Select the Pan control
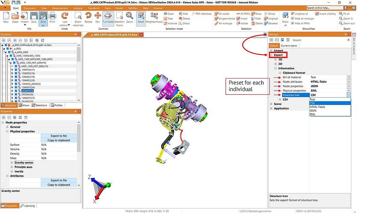The height and width of the screenshot is (213, 379). [x=98, y=16]
